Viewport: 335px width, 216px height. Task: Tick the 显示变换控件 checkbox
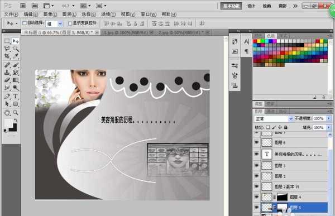[x=70, y=23]
